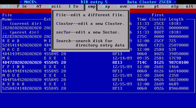Click the MACE title label
The height and width of the screenshot is (108, 196).
click(30, 2)
